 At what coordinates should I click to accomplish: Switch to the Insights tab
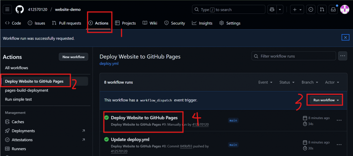[202, 23]
